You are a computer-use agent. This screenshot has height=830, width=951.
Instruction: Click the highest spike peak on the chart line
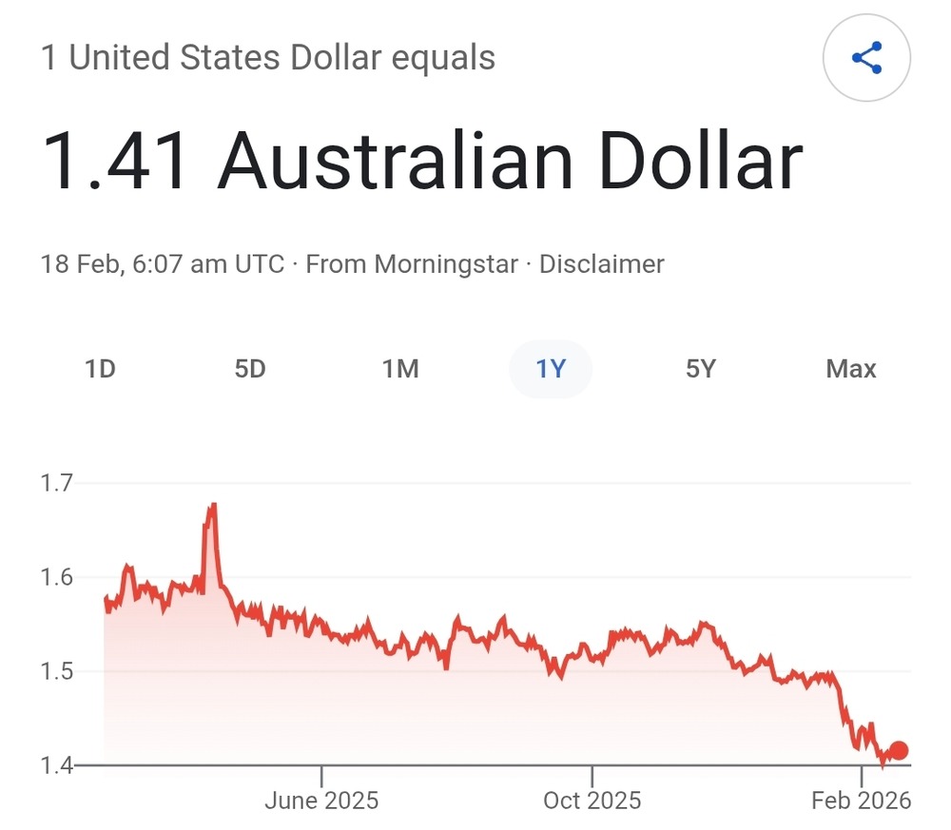coord(212,506)
